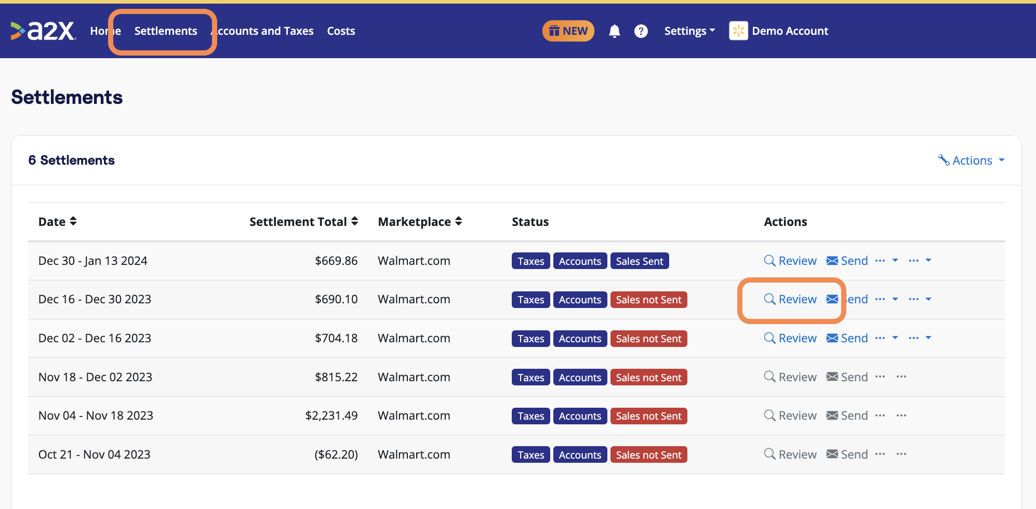Viewport: 1036px width, 509px height.
Task: Click greyed Review on Oct 21 - Nov 04 row
Action: click(x=790, y=454)
